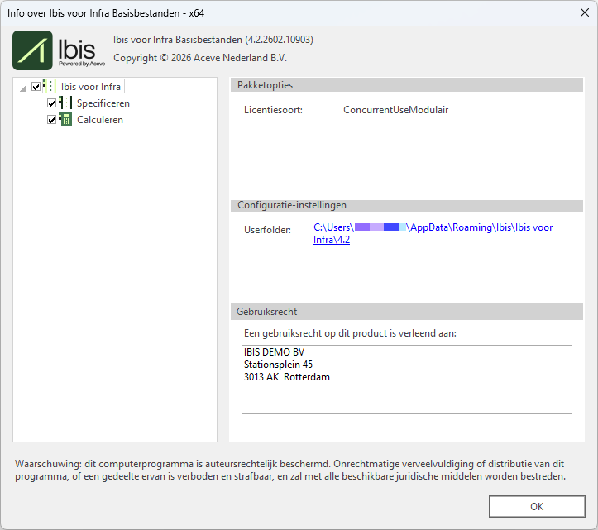Viewport: 598px width, 530px height.
Task: Click the Configuratie-instellingen section header
Action: [406, 205]
